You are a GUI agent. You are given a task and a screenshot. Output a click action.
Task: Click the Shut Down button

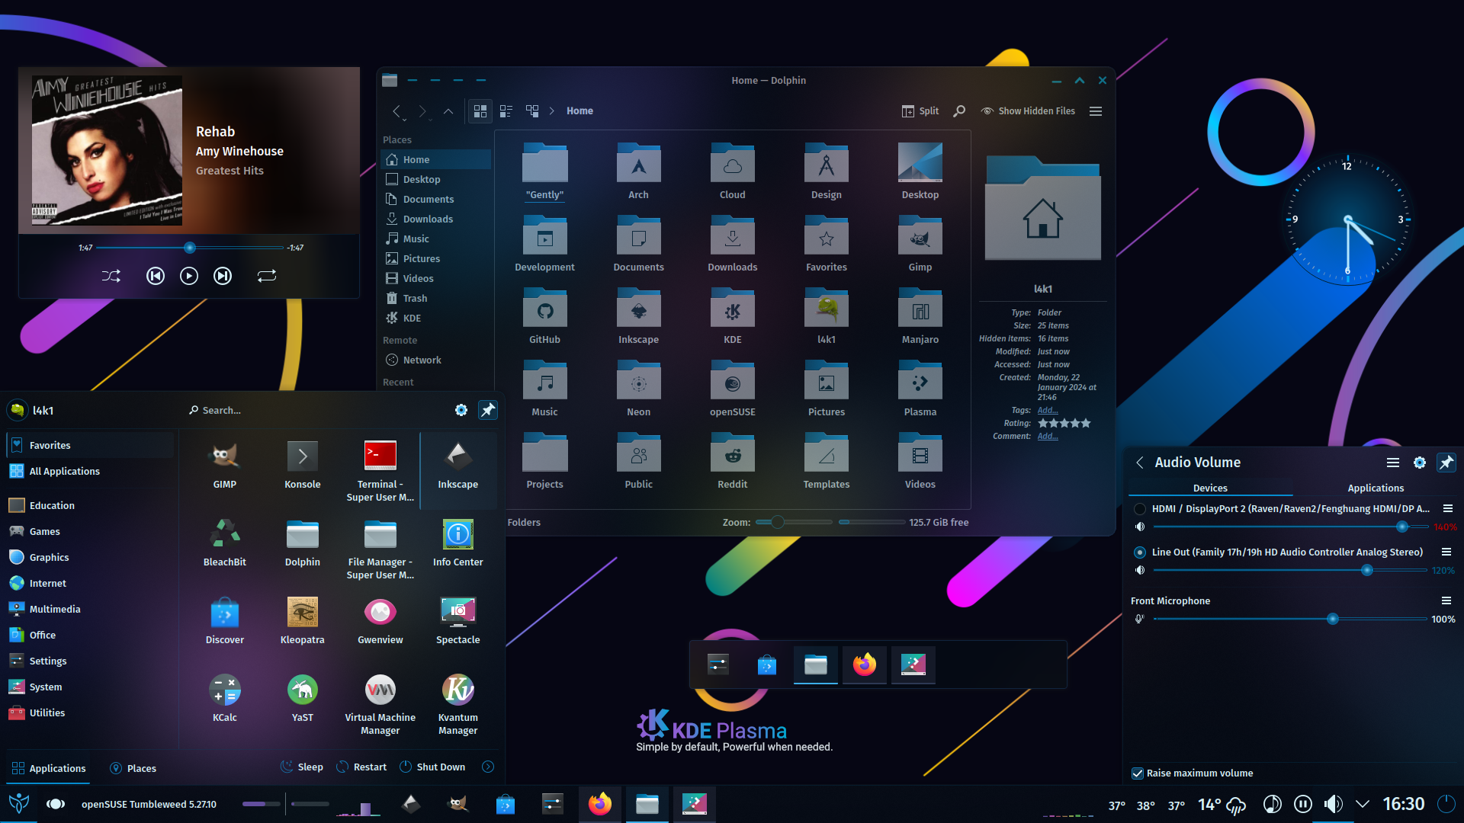(x=432, y=767)
